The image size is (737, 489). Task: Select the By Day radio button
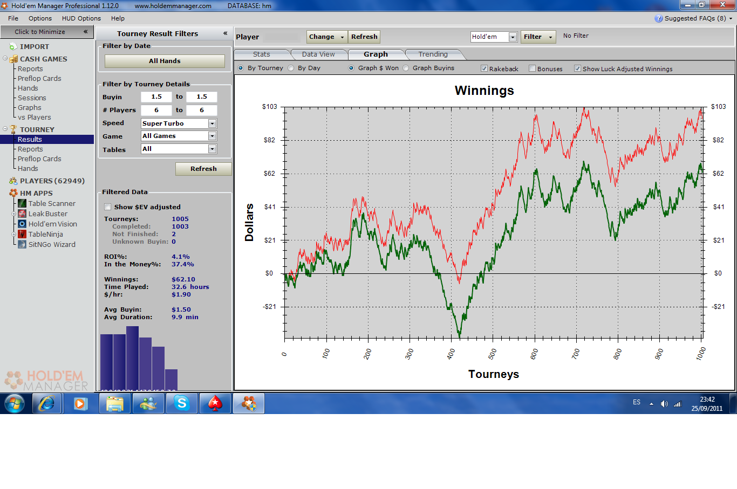click(x=291, y=68)
